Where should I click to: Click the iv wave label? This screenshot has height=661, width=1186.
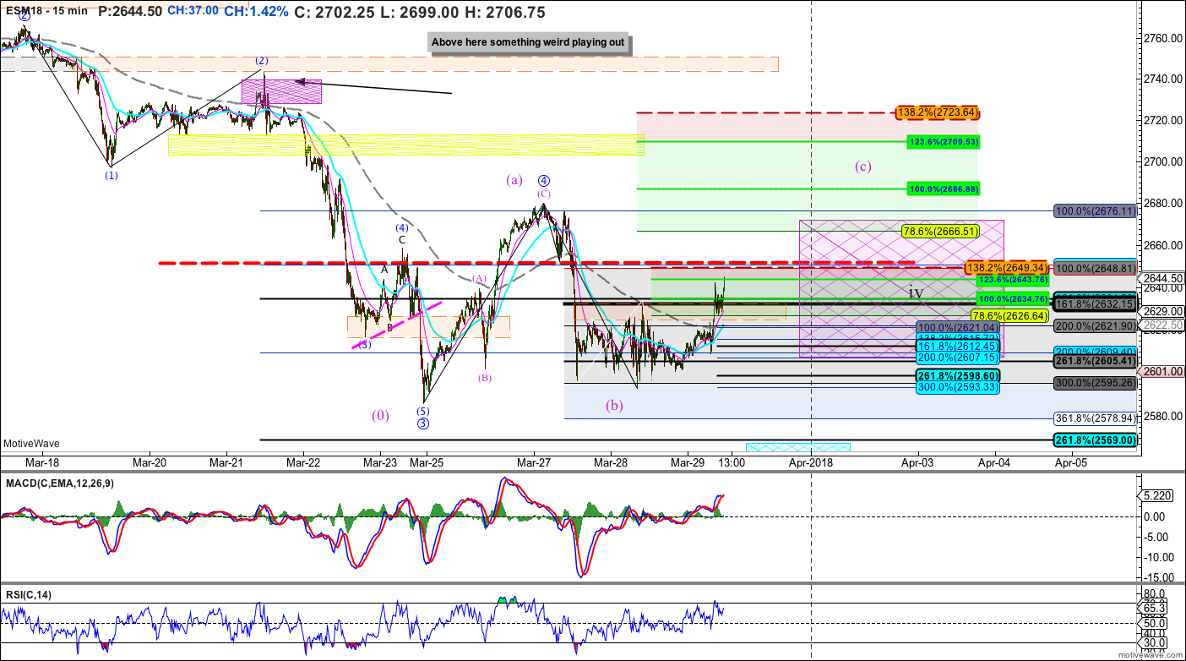click(916, 292)
